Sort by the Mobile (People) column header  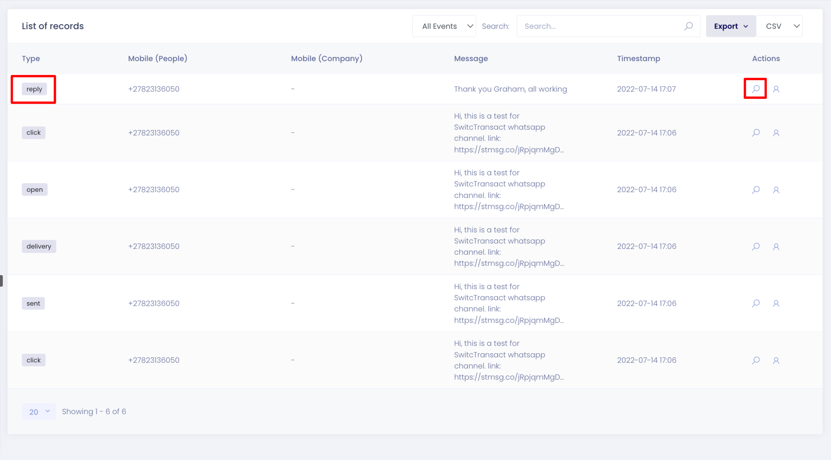click(x=158, y=59)
